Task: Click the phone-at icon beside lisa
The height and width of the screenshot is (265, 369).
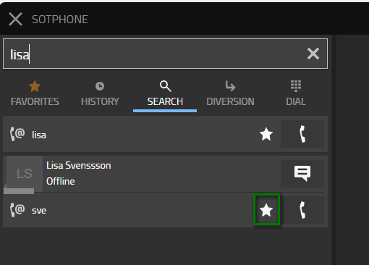Action: 17,134
